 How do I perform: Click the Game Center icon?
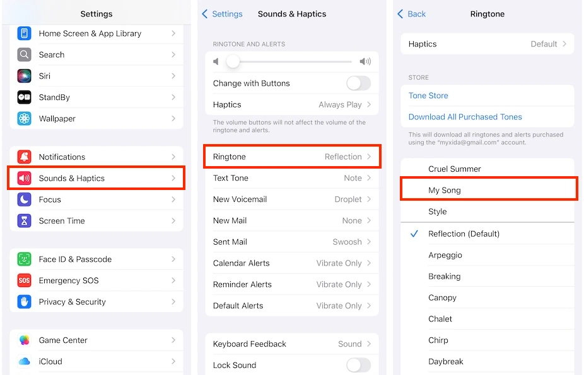click(x=23, y=340)
